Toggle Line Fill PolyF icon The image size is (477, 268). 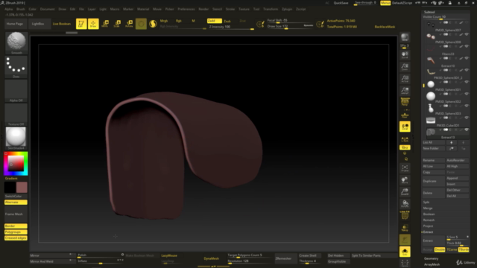(405, 215)
